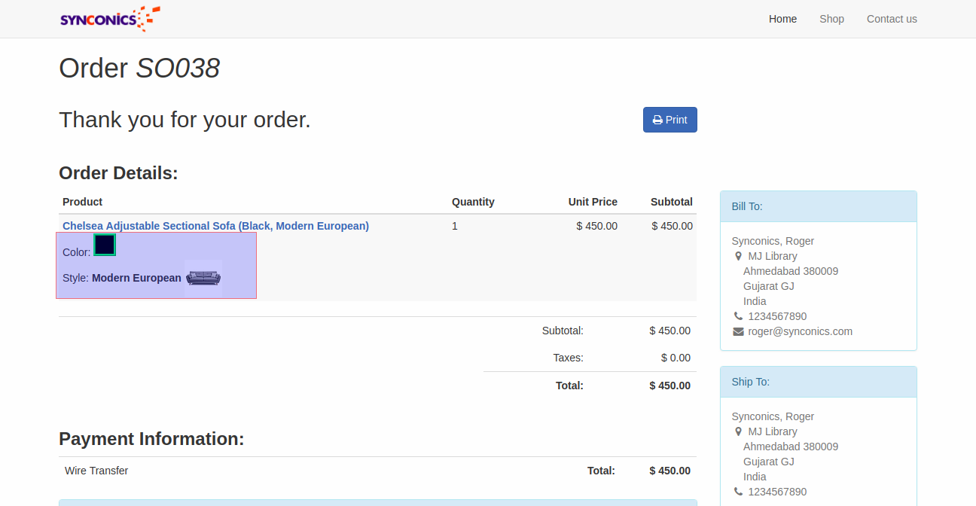Click the Ship To panel header
The width and height of the screenshot is (976, 506).
coord(818,382)
